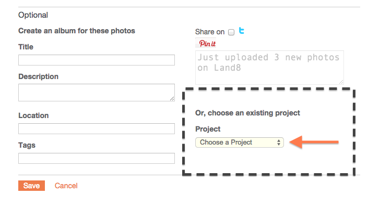This screenshot has width=368, height=208.
Task: Toggle the Share on checkbox
Action: point(231,32)
